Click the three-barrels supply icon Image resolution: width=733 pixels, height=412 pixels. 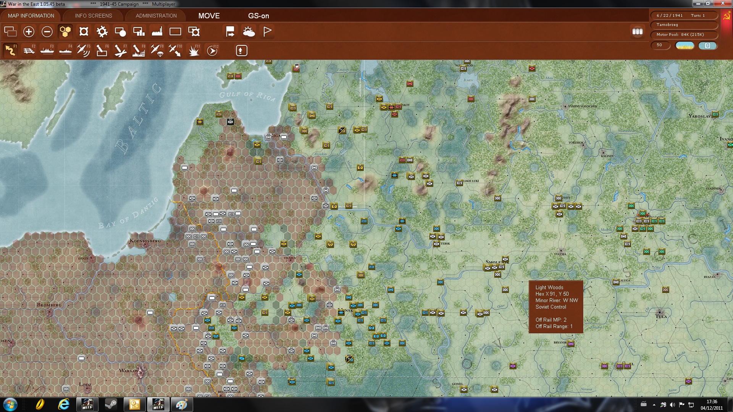coord(638,32)
